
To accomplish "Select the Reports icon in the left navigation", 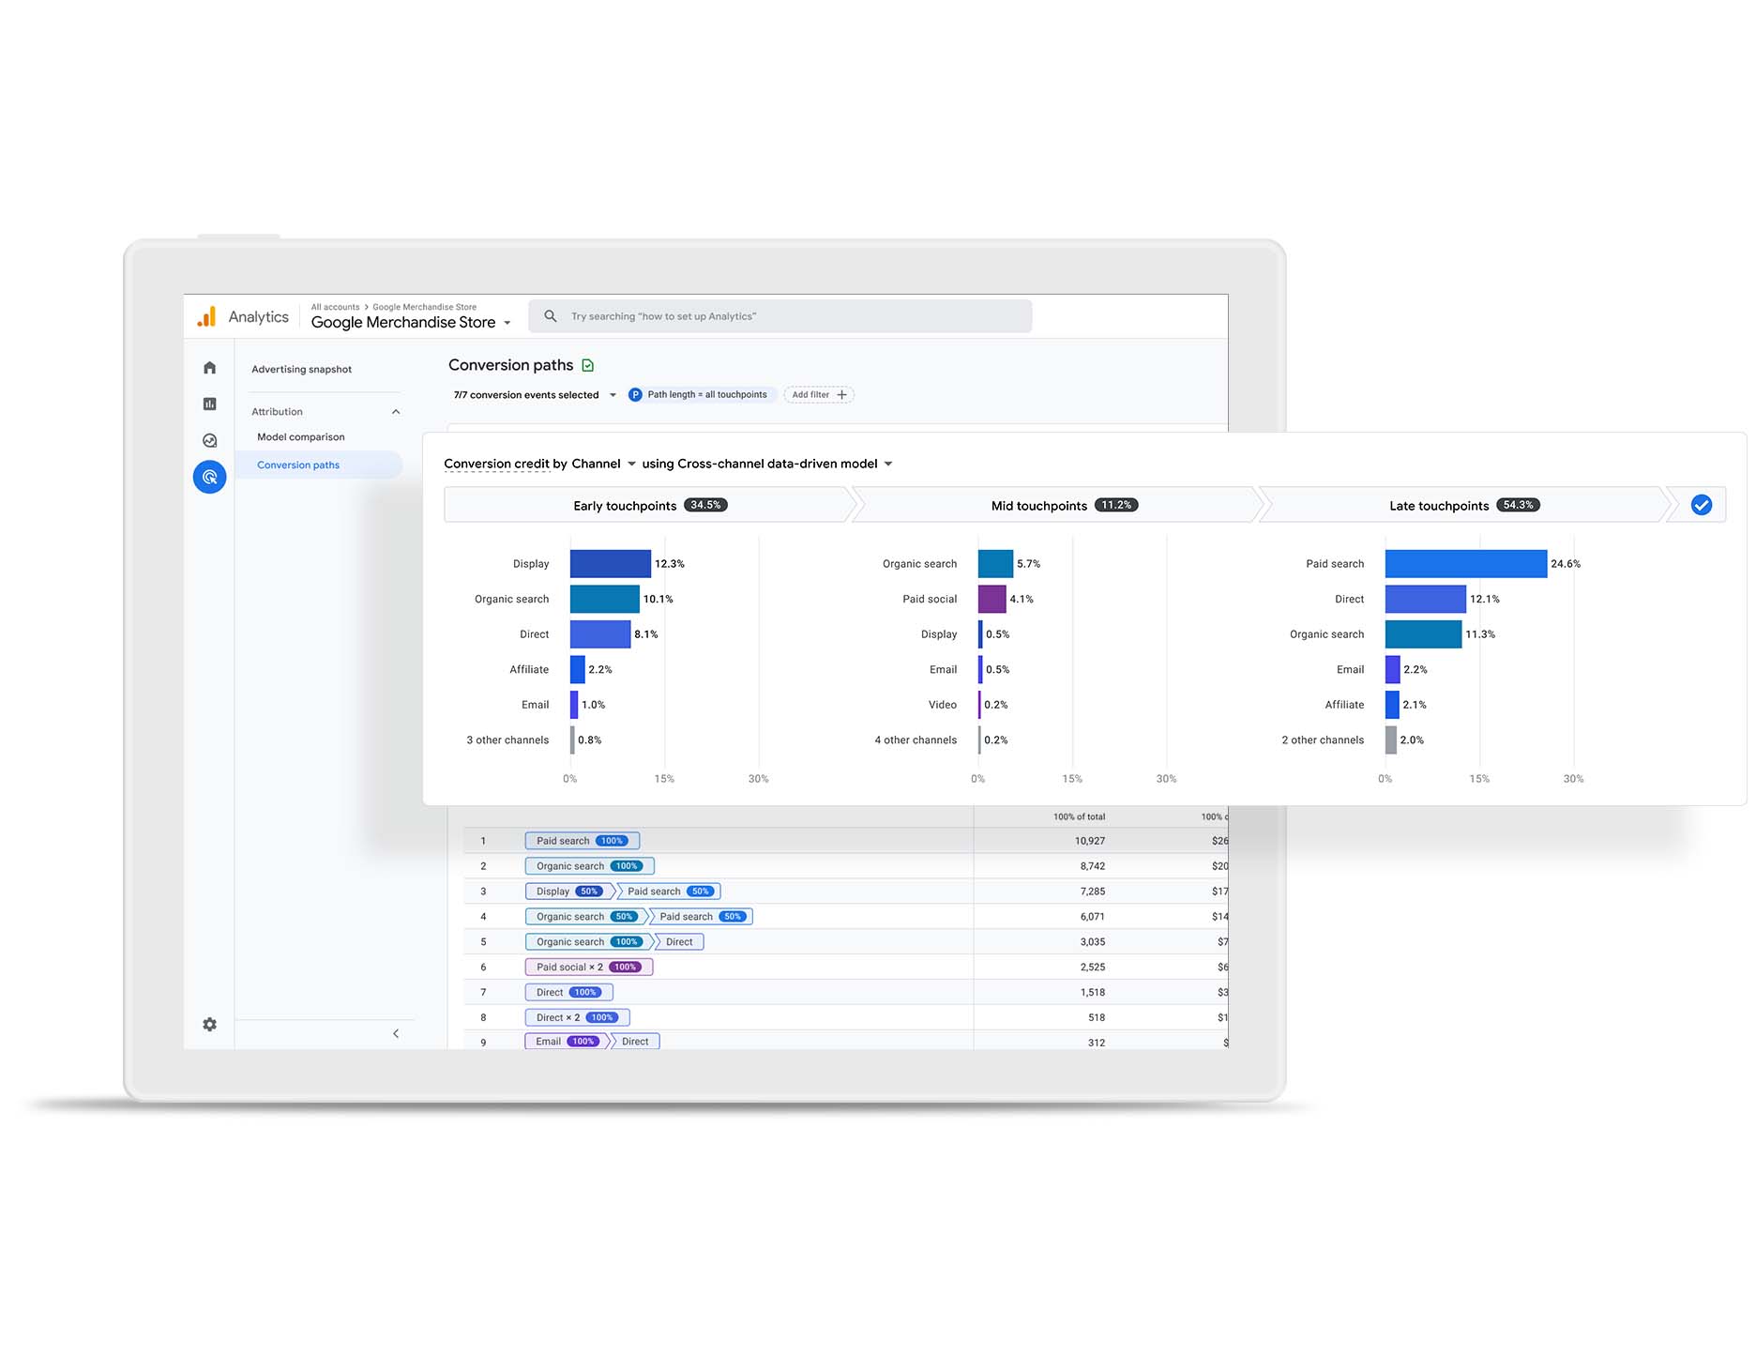I will [209, 404].
